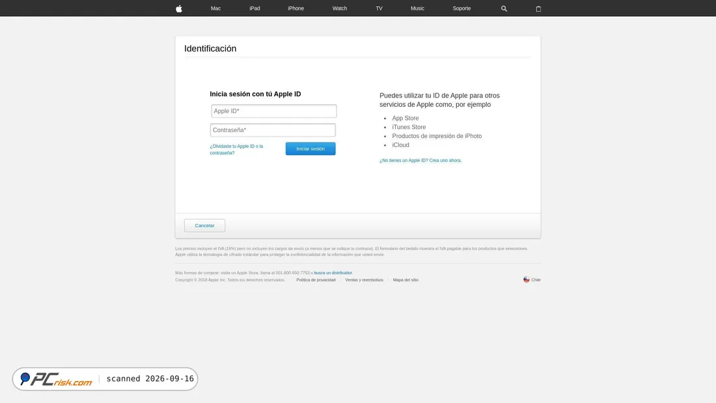Open the Music menu item
This screenshot has width=716, height=403.
[417, 8]
